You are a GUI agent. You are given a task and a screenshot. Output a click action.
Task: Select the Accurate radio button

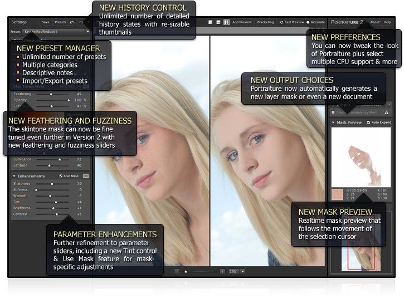pyautogui.click(x=308, y=22)
